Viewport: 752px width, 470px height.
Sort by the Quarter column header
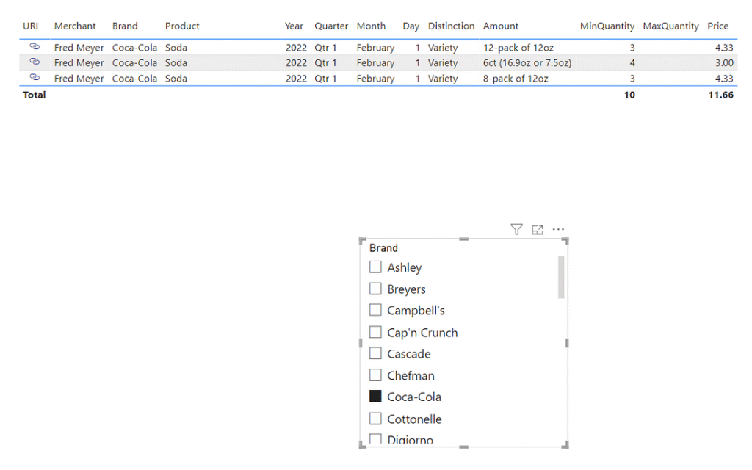331,26
